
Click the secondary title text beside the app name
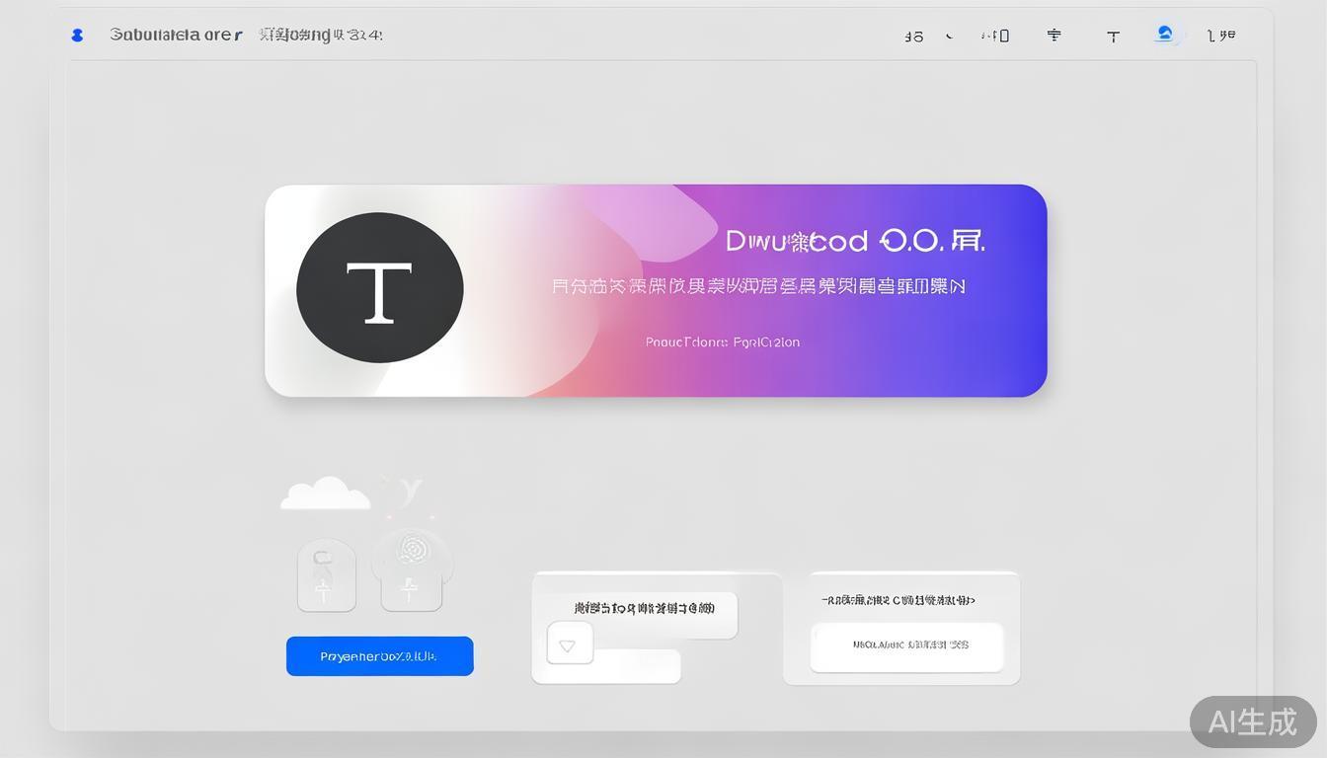click(320, 34)
